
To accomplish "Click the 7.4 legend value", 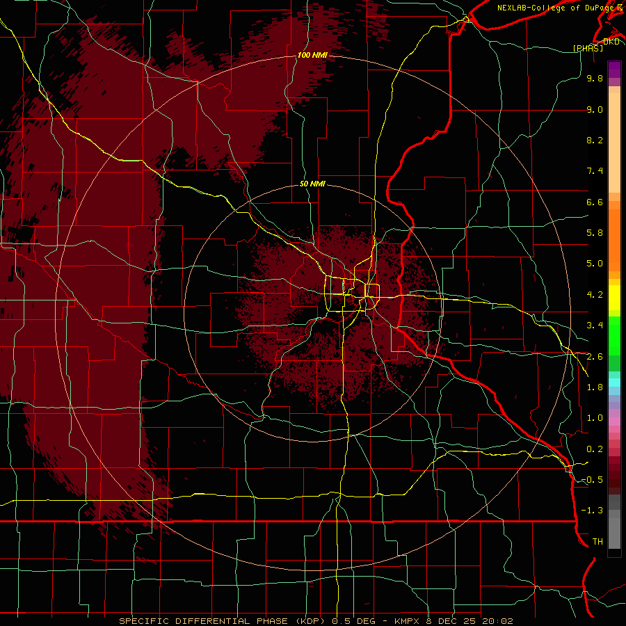I will [x=595, y=171].
